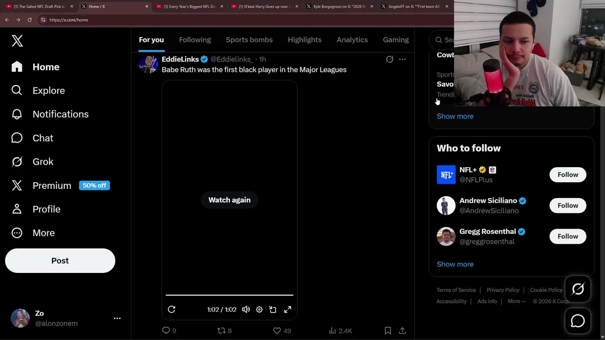Open Privacy Policy link
This screenshot has width=605, height=340.
503,290
